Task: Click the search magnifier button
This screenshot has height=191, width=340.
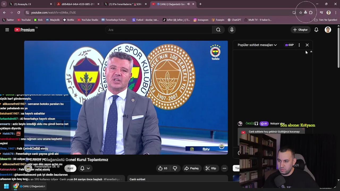Action: [x=218, y=30]
